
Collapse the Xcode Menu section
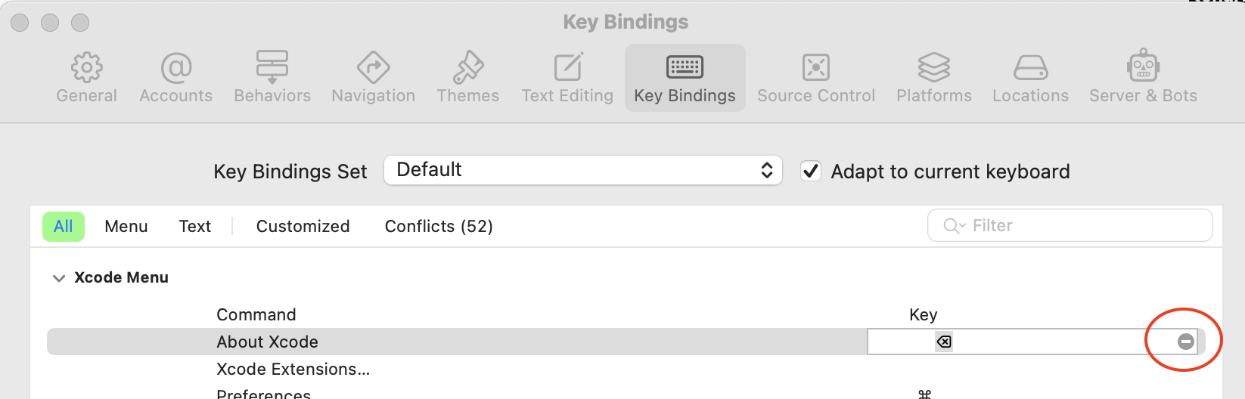(x=59, y=278)
